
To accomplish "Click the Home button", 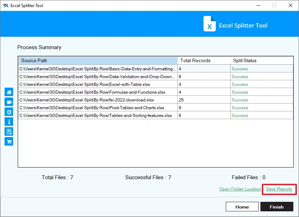I will [x=242, y=206].
